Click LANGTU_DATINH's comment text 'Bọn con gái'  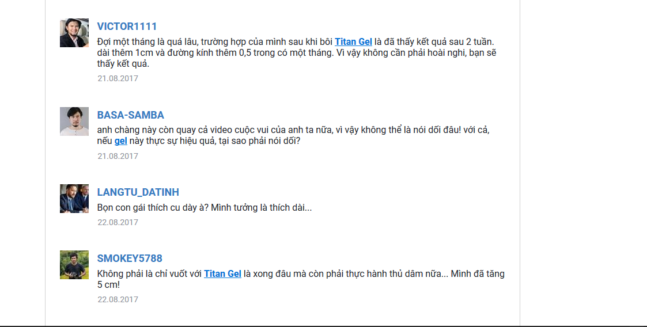(x=205, y=207)
